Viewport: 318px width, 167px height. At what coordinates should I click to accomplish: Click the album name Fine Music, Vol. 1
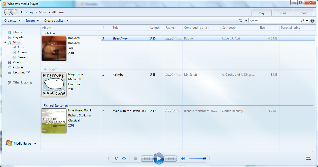click(x=80, y=110)
